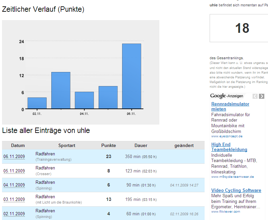Click the next ad arrow icon
Image resolution: width=268 pixels, height=220 pixels.
point(262,96)
